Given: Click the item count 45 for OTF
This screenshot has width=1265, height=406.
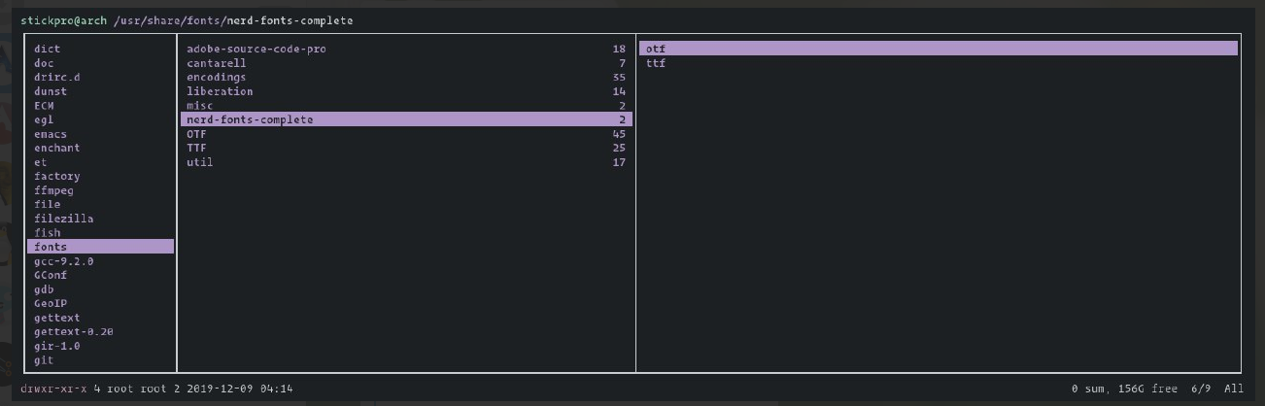Looking at the screenshot, I should click(x=619, y=134).
